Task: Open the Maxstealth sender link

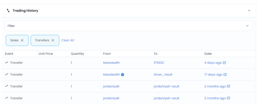Action: click(x=111, y=75)
